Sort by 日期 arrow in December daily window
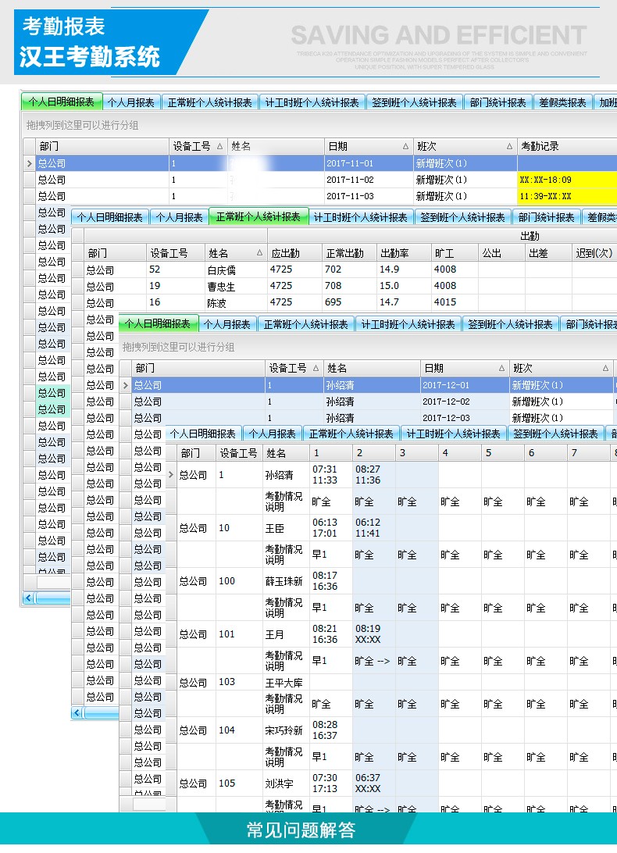Viewport: 617px width, 853px height. tap(501, 368)
